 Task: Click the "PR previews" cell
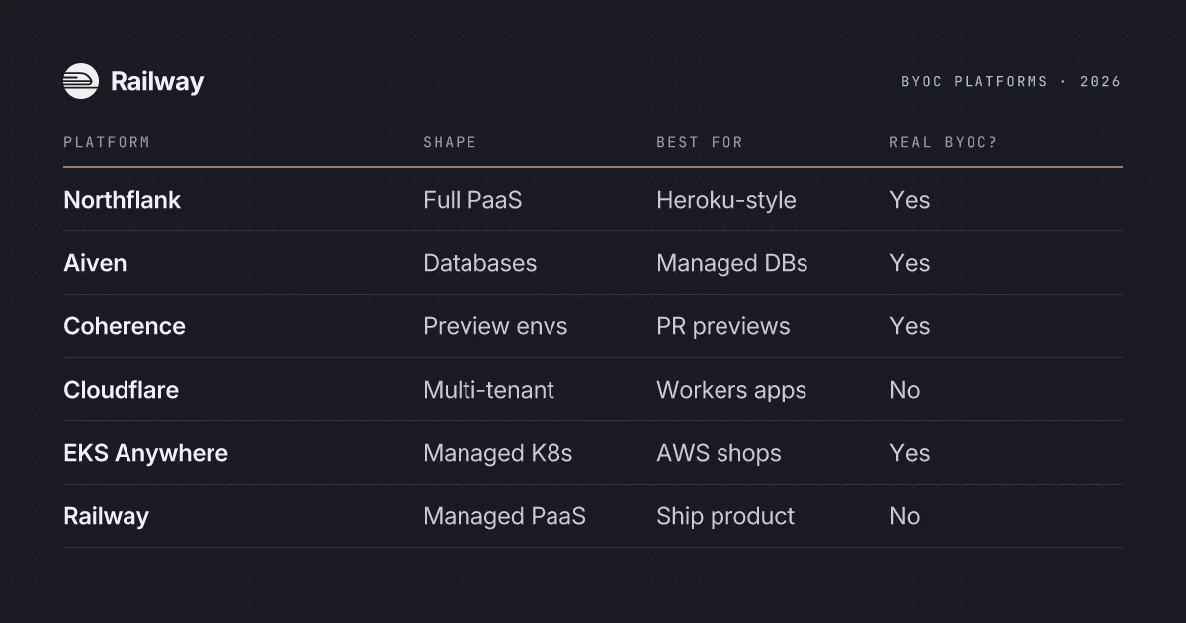723,326
